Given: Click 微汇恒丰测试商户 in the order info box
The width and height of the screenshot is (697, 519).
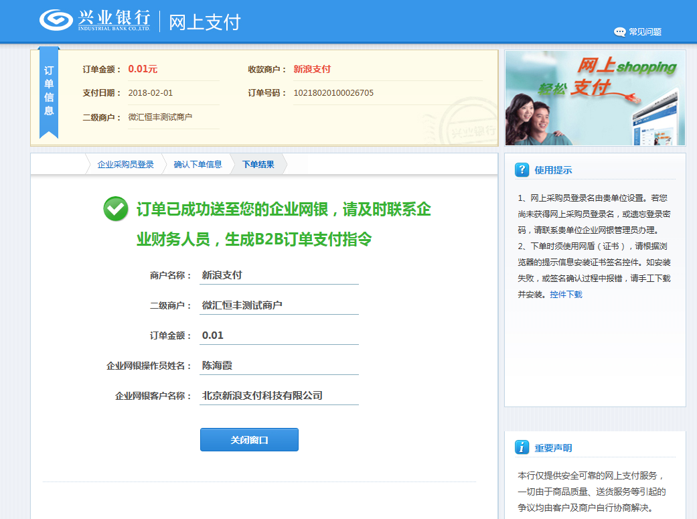Looking at the screenshot, I should tap(160, 117).
